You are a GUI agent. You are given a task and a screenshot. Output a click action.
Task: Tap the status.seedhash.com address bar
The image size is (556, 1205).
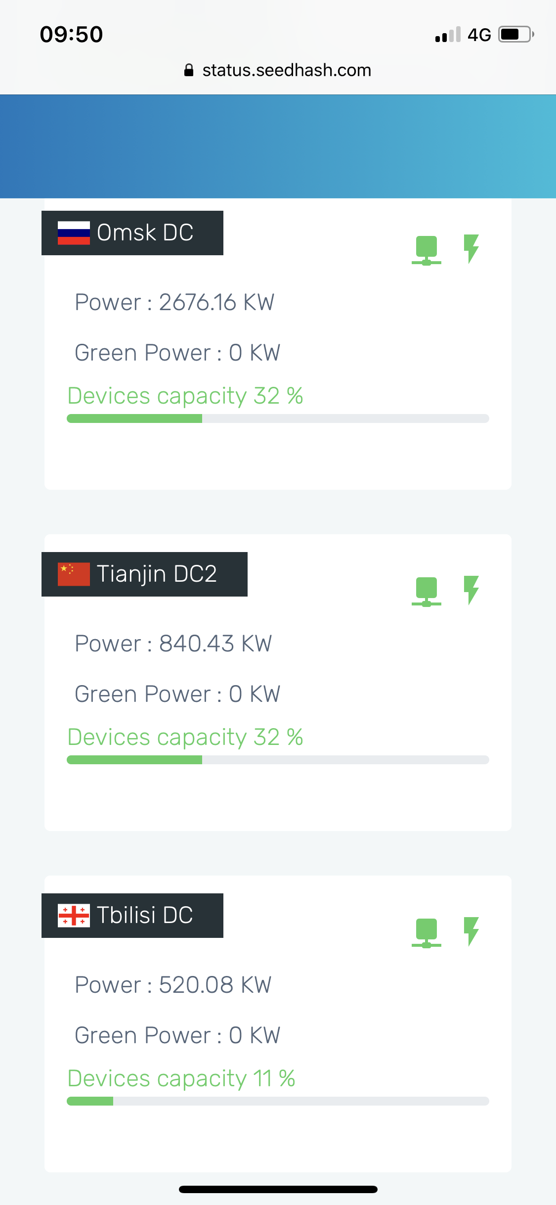(287, 70)
